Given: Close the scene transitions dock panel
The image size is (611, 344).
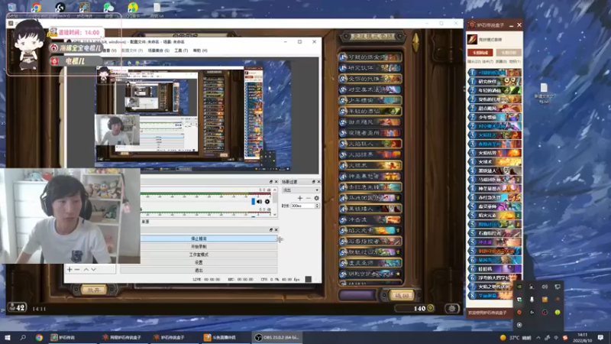Looking at the screenshot, I should 318,182.
